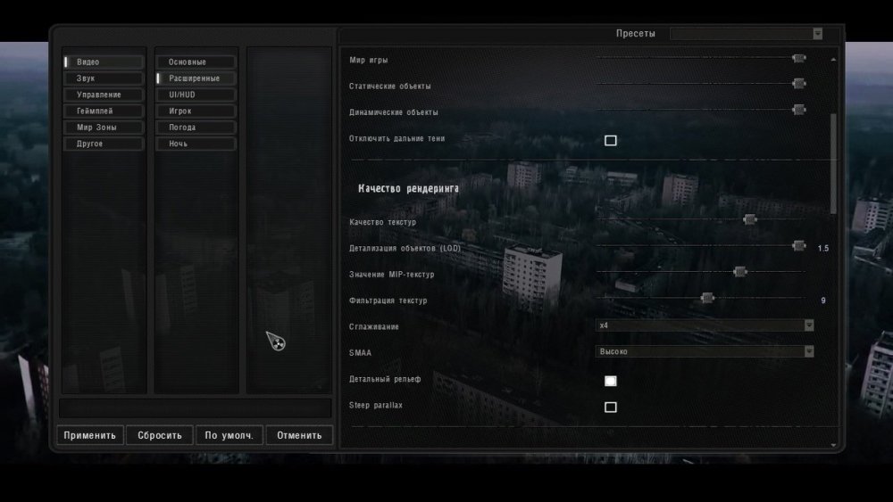Cancel changes with the Отменить button
The height and width of the screenshot is (502, 893).
(299, 436)
